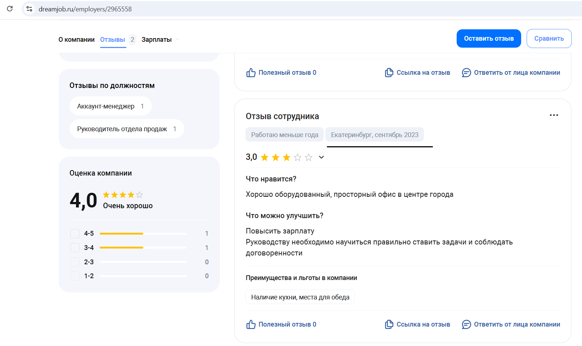Select the Аккаунт-менеджер position filter
Screen dimensions: 582x346
pyautogui.click(x=110, y=106)
